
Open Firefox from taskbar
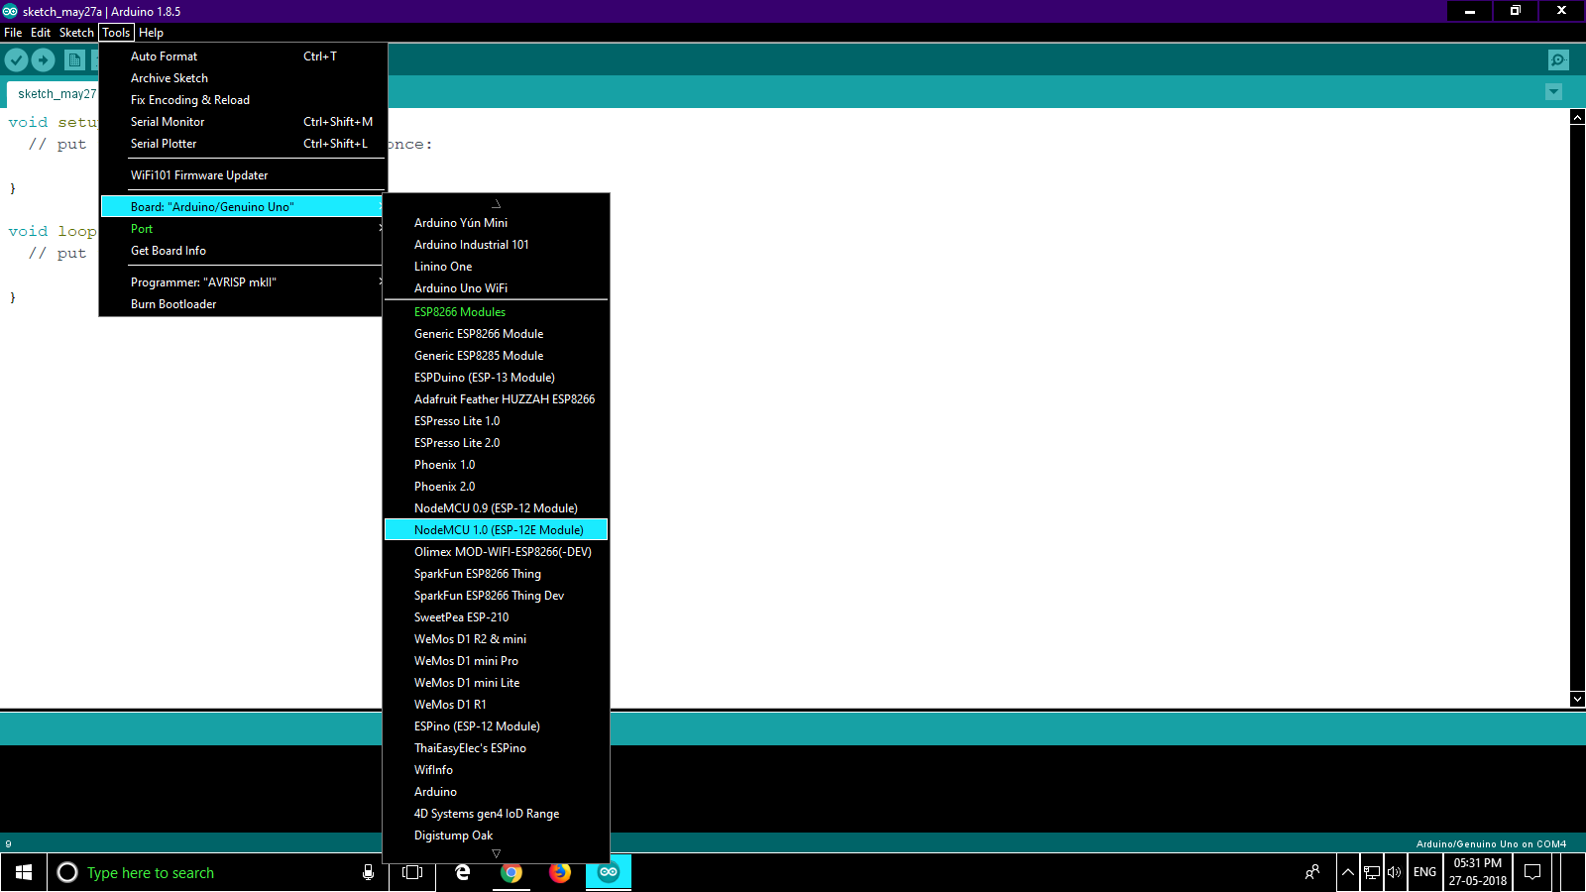pos(560,872)
